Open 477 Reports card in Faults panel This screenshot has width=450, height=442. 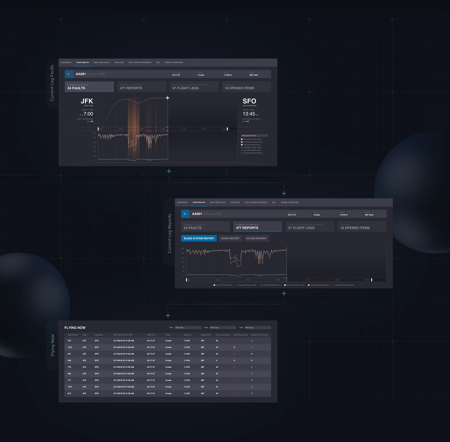click(142, 86)
